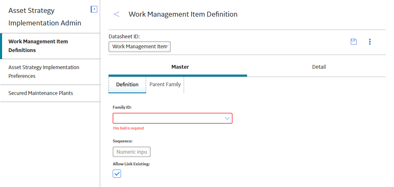The image size is (394, 187).
Task: Click the Family ID dropdown chevron
Action: (227, 118)
